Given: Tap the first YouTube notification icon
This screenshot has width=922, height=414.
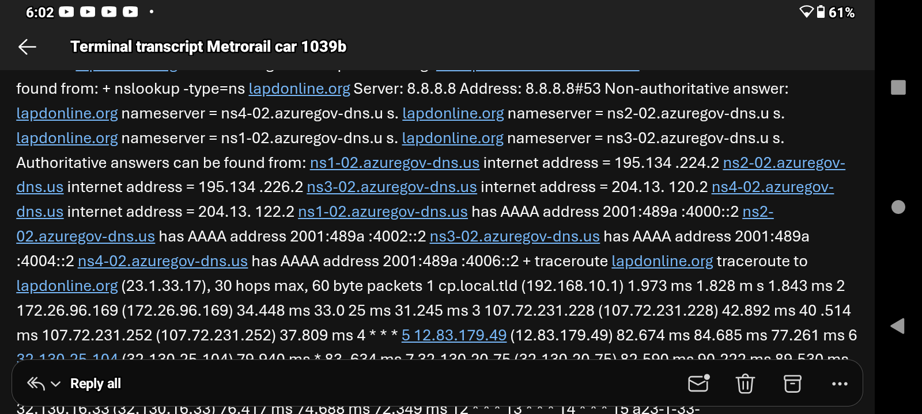Looking at the screenshot, I should click(x=67, y=12).
